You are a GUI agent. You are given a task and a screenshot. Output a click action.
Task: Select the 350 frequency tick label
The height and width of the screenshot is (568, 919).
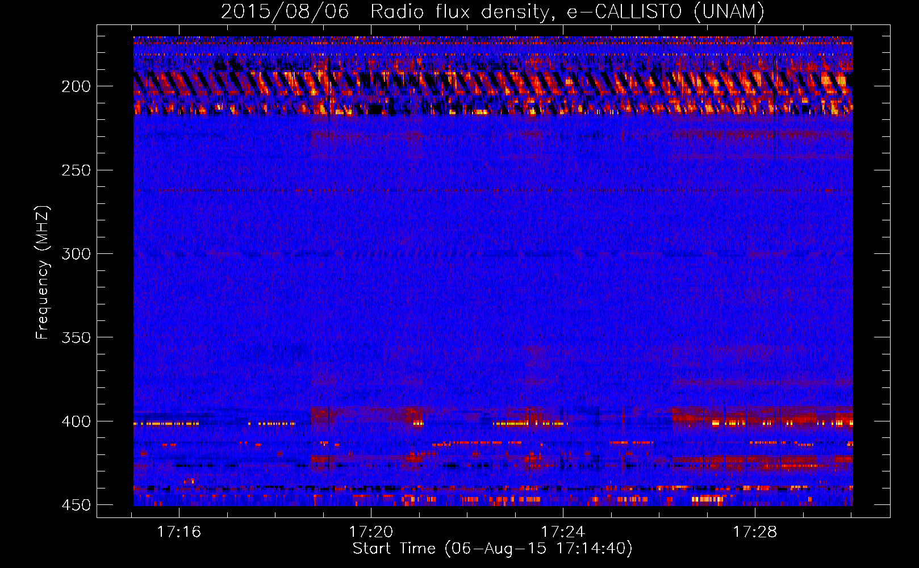coord(76,337)
